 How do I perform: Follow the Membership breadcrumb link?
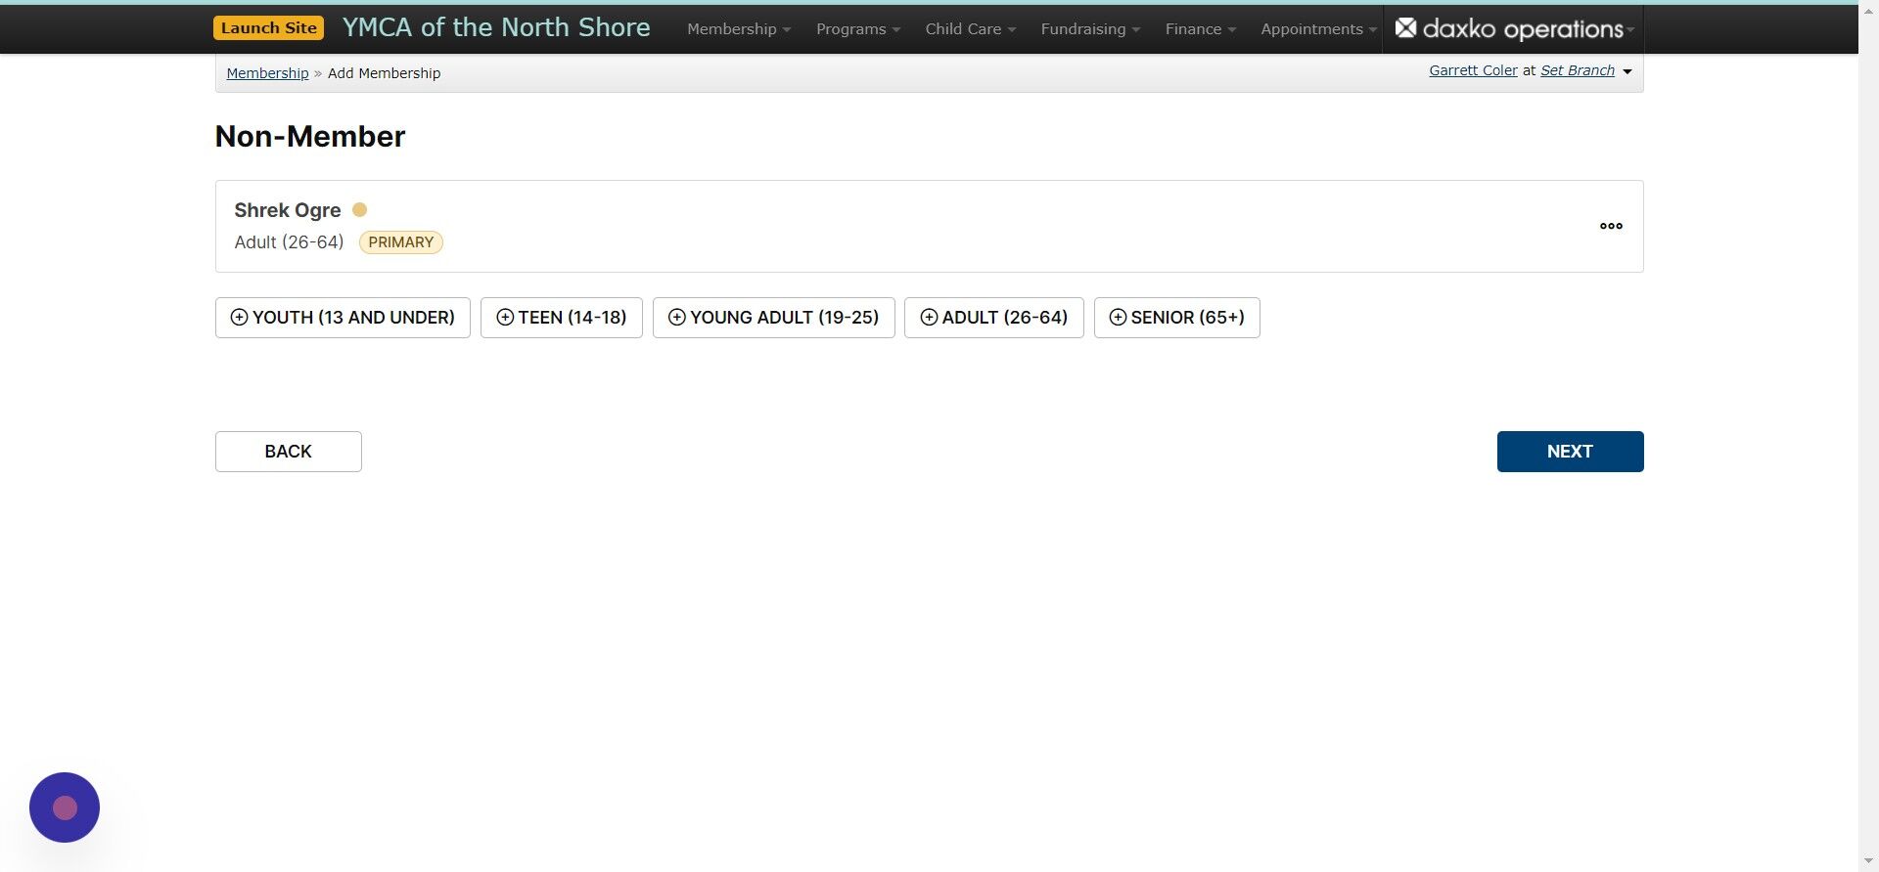pos(267,73)
